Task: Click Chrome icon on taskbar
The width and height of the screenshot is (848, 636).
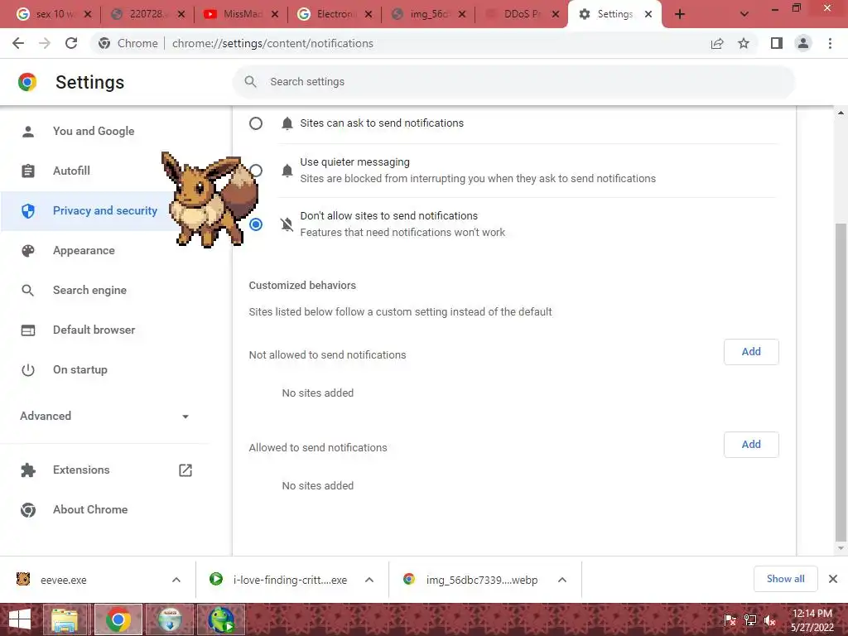Action: pos(118,619)
